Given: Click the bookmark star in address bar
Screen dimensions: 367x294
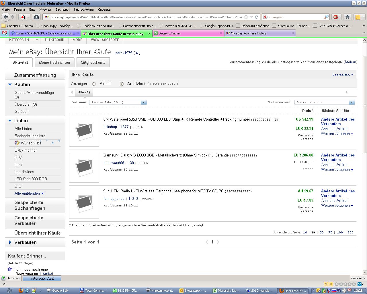Looking at the screenshot, I should click(x=246, y=17).
